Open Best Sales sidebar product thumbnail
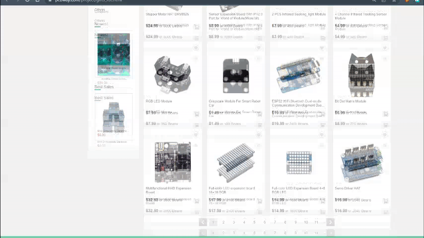The height and width of the screenshot is (238, 424). 114,117
